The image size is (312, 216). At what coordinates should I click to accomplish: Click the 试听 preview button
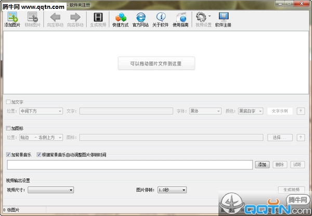click(x=297, y=164)
